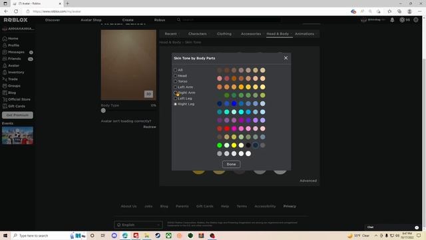426x240 pixels.
Task: Click the Trade icon in the sidebar
Action: tap(5, 79)
